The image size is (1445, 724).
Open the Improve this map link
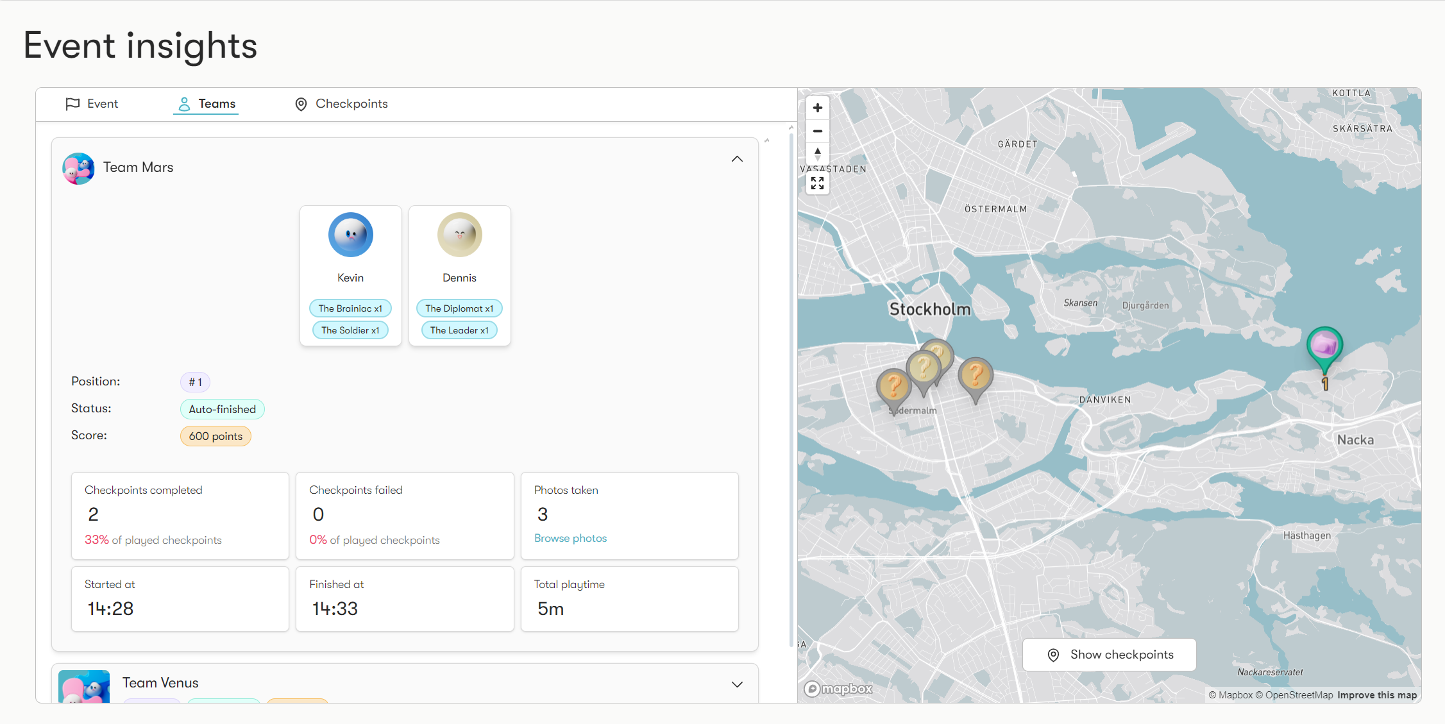1377,695
